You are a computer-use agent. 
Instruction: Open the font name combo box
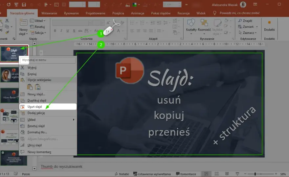click(x=72, y=23)
